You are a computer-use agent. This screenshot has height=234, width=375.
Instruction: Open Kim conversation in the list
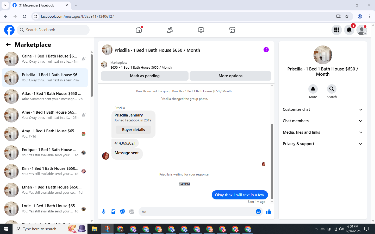45,171
